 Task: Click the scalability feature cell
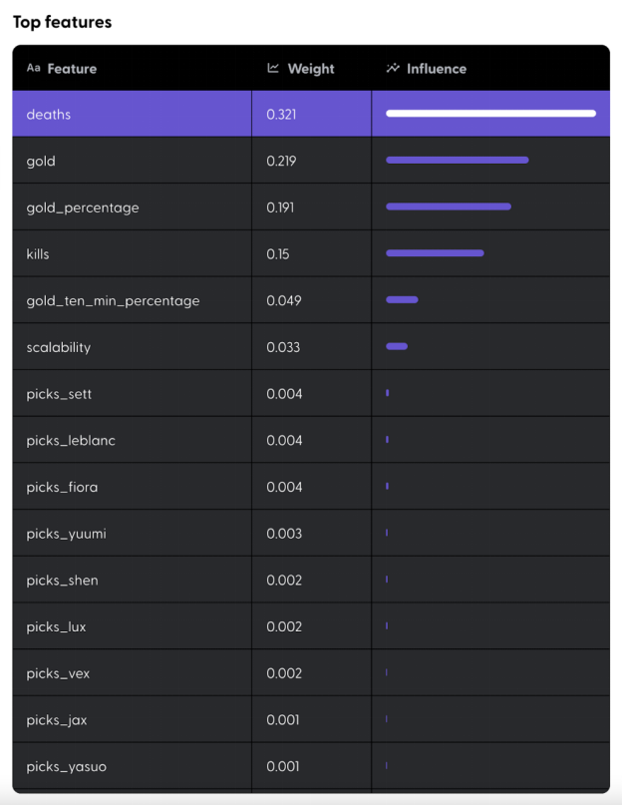point(59,347)
